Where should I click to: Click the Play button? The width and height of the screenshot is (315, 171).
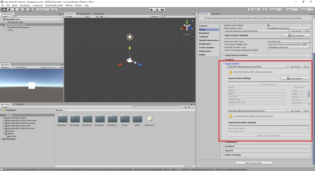click(x=151, y=10)
